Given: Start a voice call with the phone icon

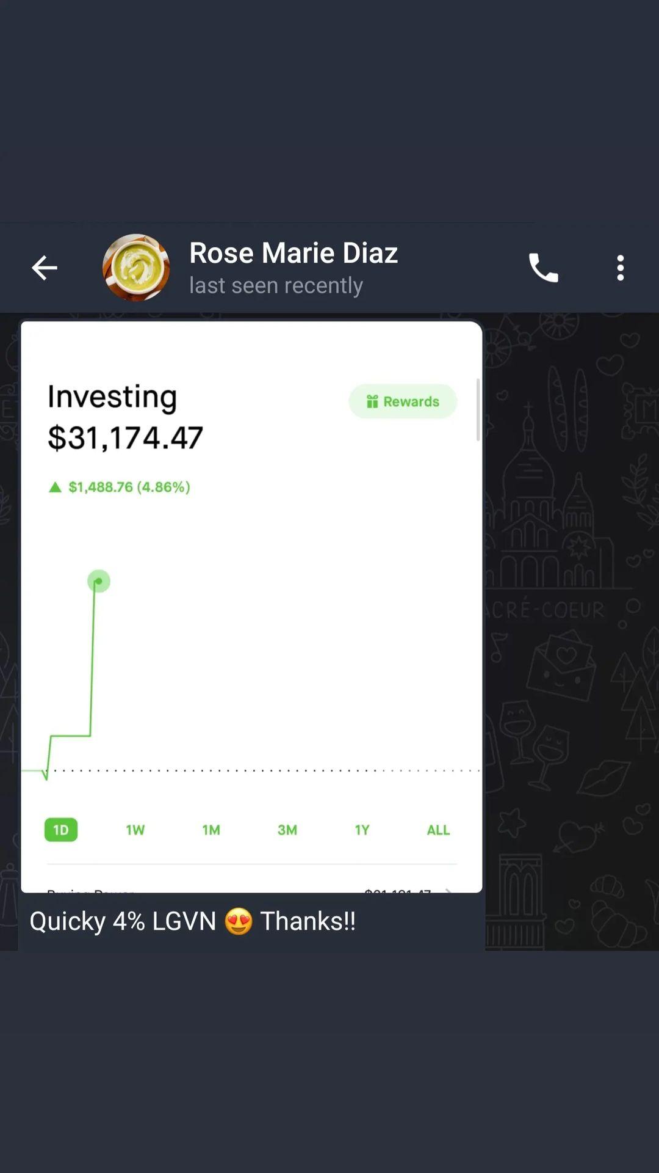Looking at the screenshot, I should (543, 268).
